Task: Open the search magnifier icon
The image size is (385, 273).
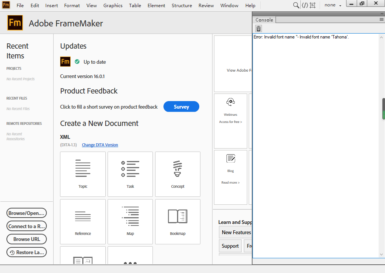Action: click(296, 5)
